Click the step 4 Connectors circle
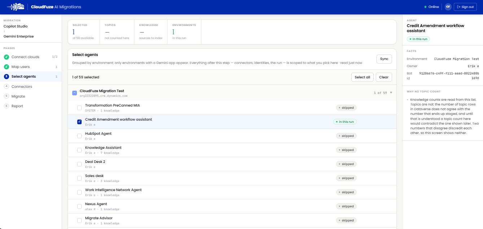The width and height of the screenshot is (483, 229). coord(6,86)
